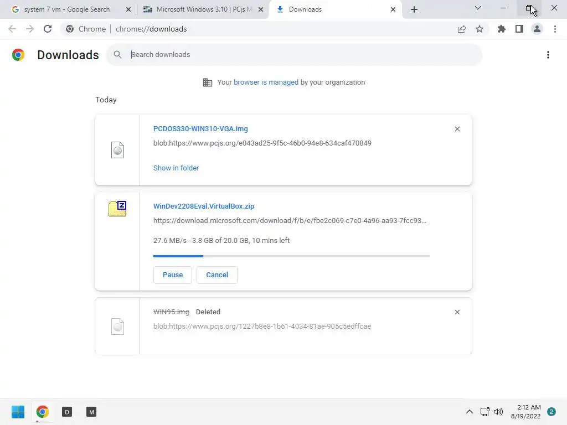Open the tab search dropdown chevron
567x425 pixels.
point(478,8)
